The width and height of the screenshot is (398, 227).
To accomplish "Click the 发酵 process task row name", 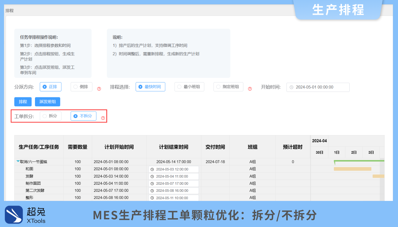I will point(29,176).
